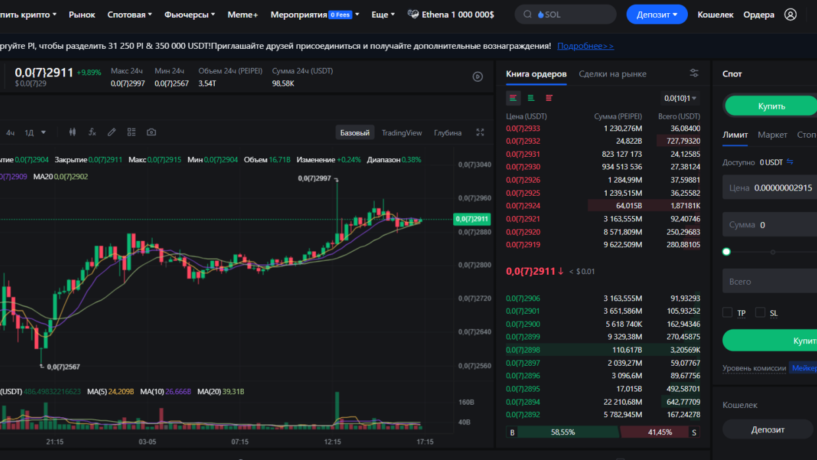Expand chart to fullscreen
817x460 pixels.
click(x=480, y=132)
